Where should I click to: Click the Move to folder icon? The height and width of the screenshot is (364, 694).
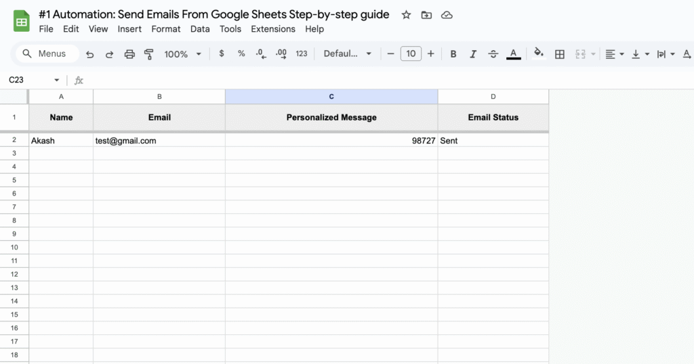tap(426, 15)
